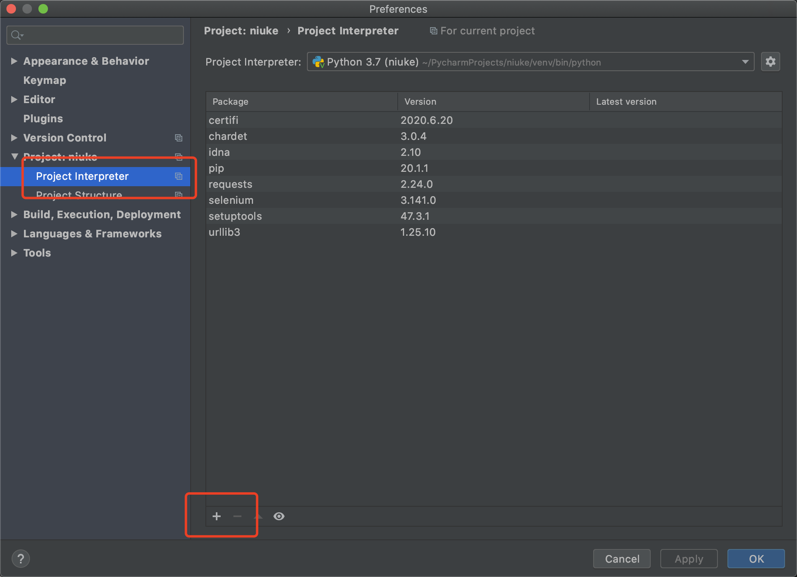Viewport: 797px width, 577px height.
Task: Click the plus icon to install package
Action: tap(217, 516)
